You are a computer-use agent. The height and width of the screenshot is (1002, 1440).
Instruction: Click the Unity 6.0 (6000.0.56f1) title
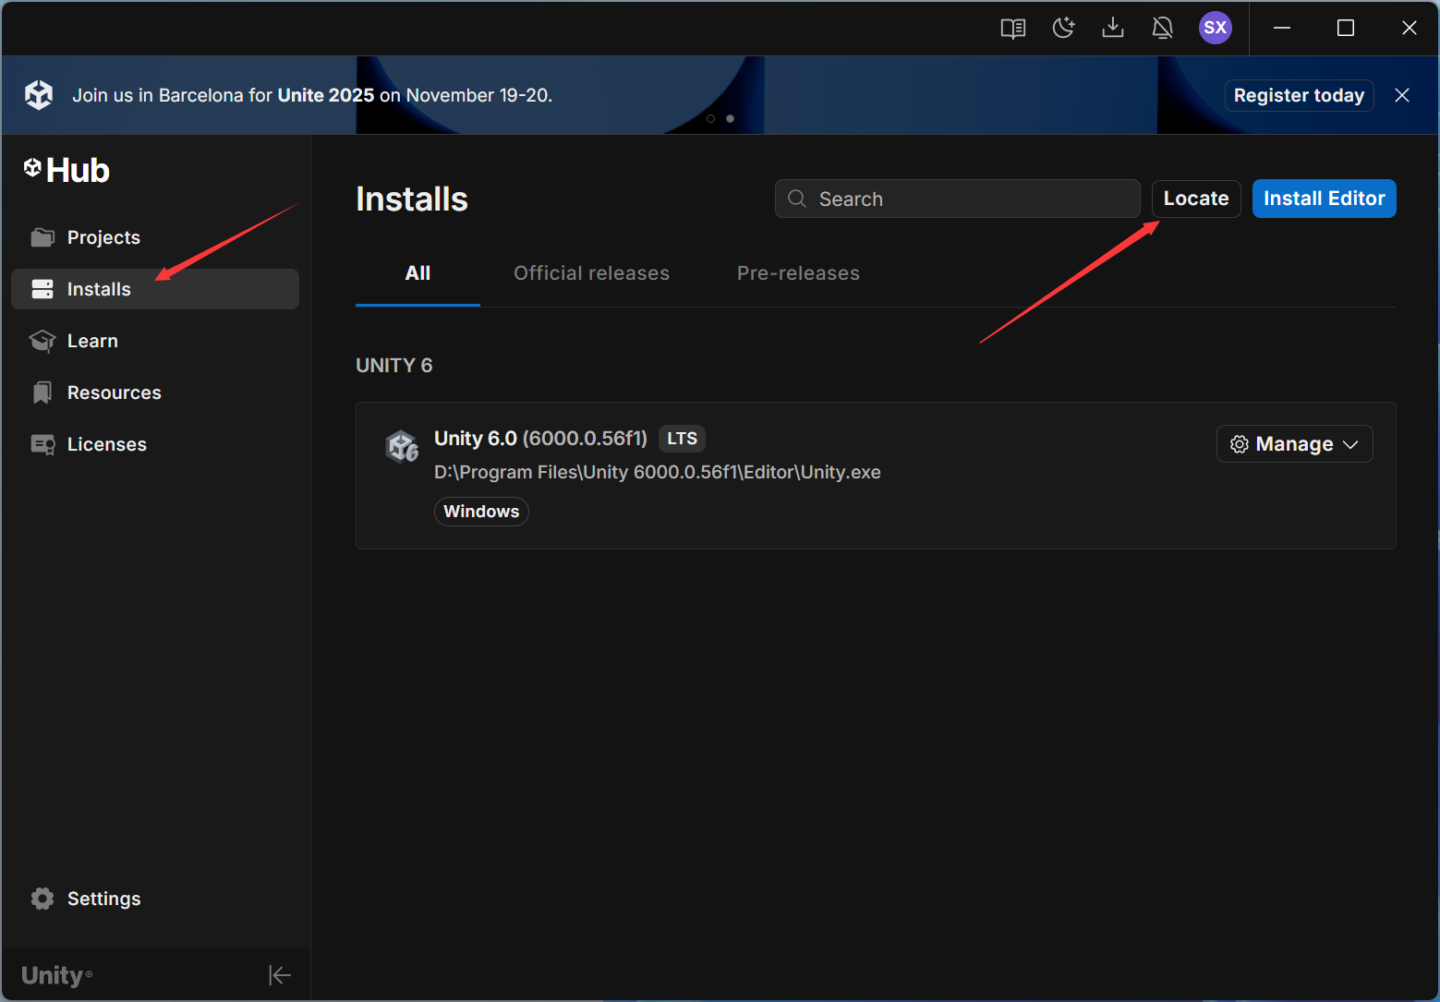(540, 439)
